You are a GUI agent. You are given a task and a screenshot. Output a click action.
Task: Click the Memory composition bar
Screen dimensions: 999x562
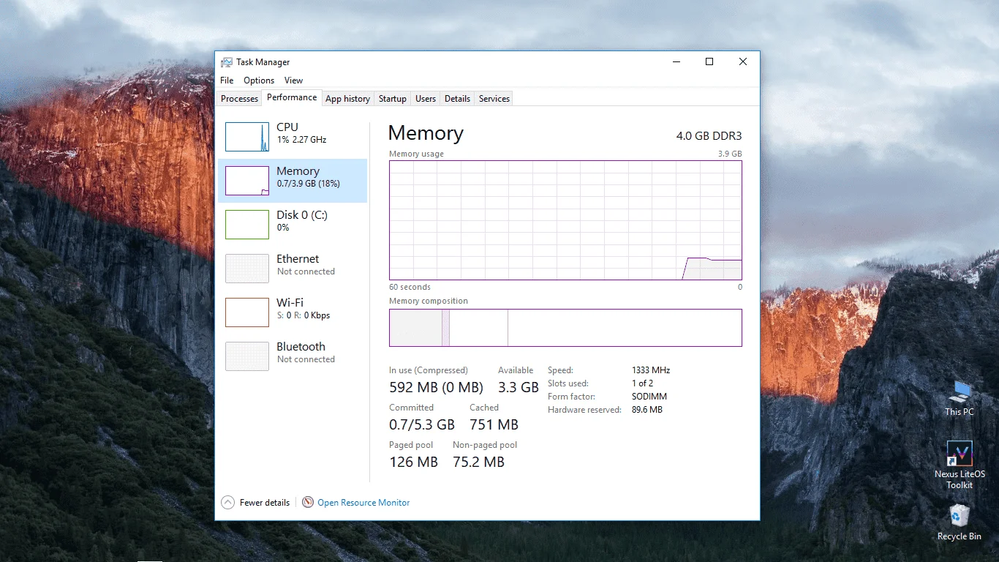(x=565, y=327)
